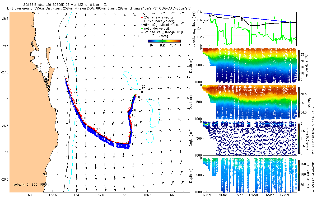Screen dimensions: 317x198
Task: Click the '156' longitude tick label
Action: pyautogui.click(x=171, y=195)
